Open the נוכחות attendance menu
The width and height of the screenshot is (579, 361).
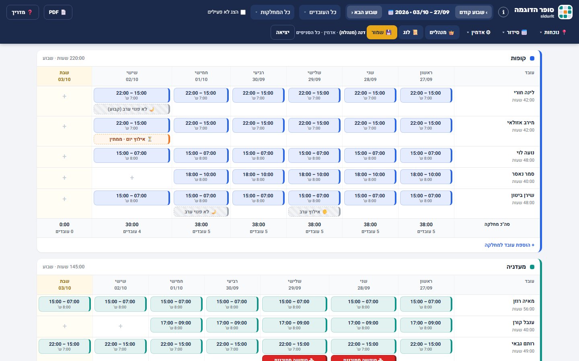(x=553, y=32)
